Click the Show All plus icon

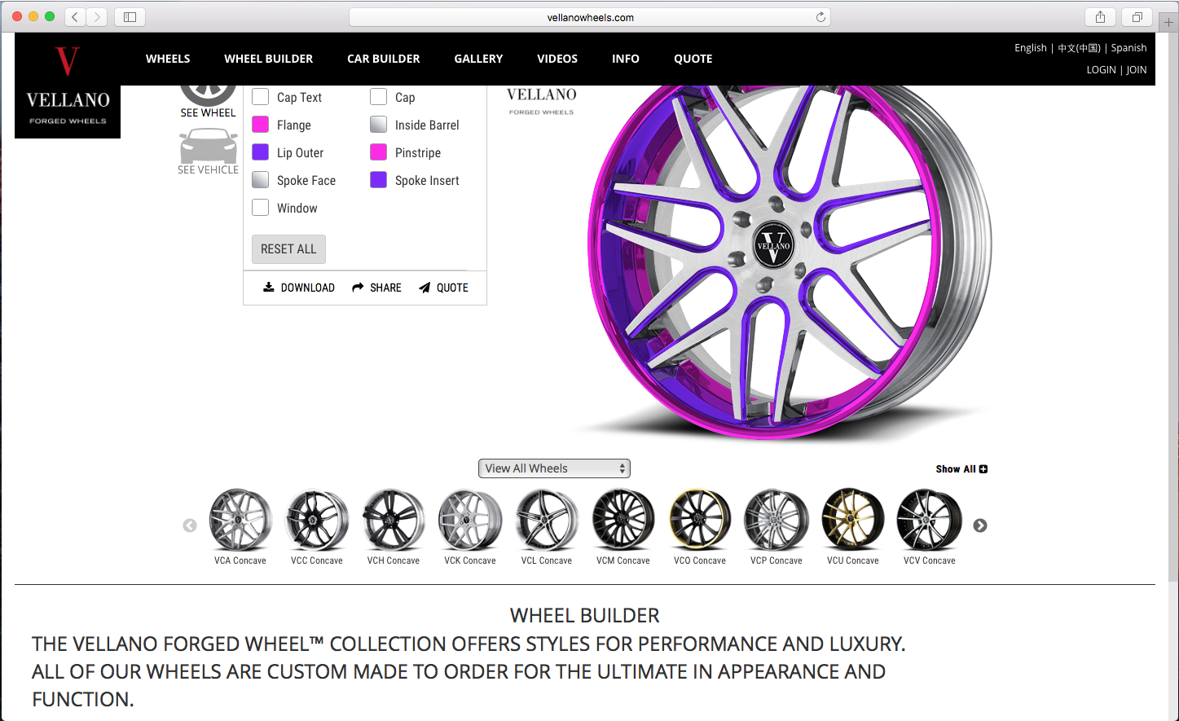[x=983, y=469]
